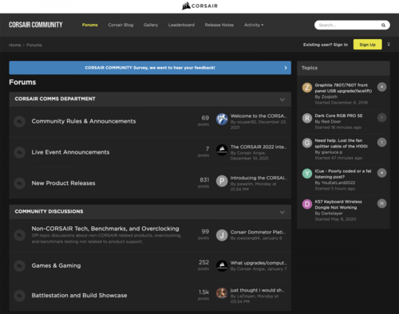The height and width of the screenshot is (314, 399).
Task: Select the Forums nav tab
Action: click(x=90, y=25)
